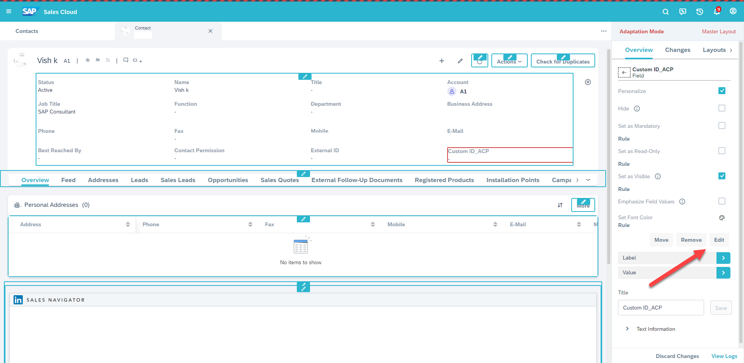744x363 pixels.
Task: Open the Sales Quotes tab
Action: point(280,180)
